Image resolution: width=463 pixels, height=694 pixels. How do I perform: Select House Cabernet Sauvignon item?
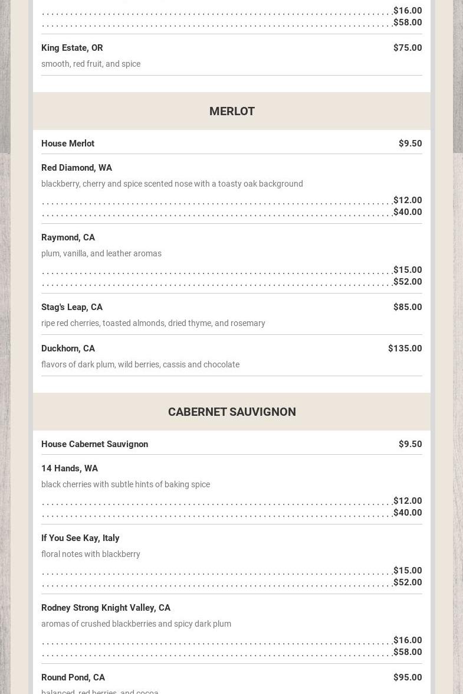pos(94,444)
